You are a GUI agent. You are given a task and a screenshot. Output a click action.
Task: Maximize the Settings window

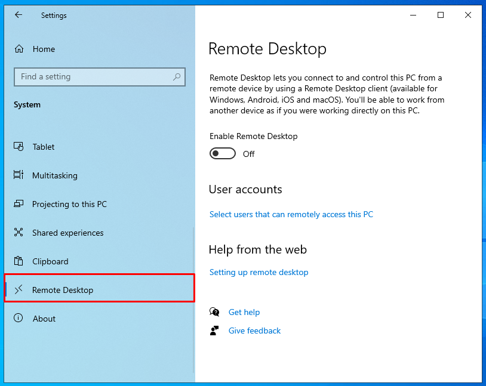441,15
